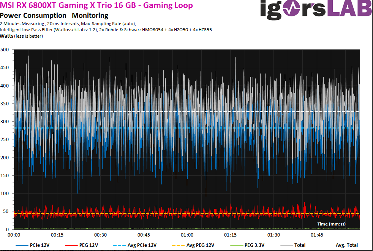Click the 01:00 time tick label
The width and height of the screenshot is (373, 251).
[187, 235]
